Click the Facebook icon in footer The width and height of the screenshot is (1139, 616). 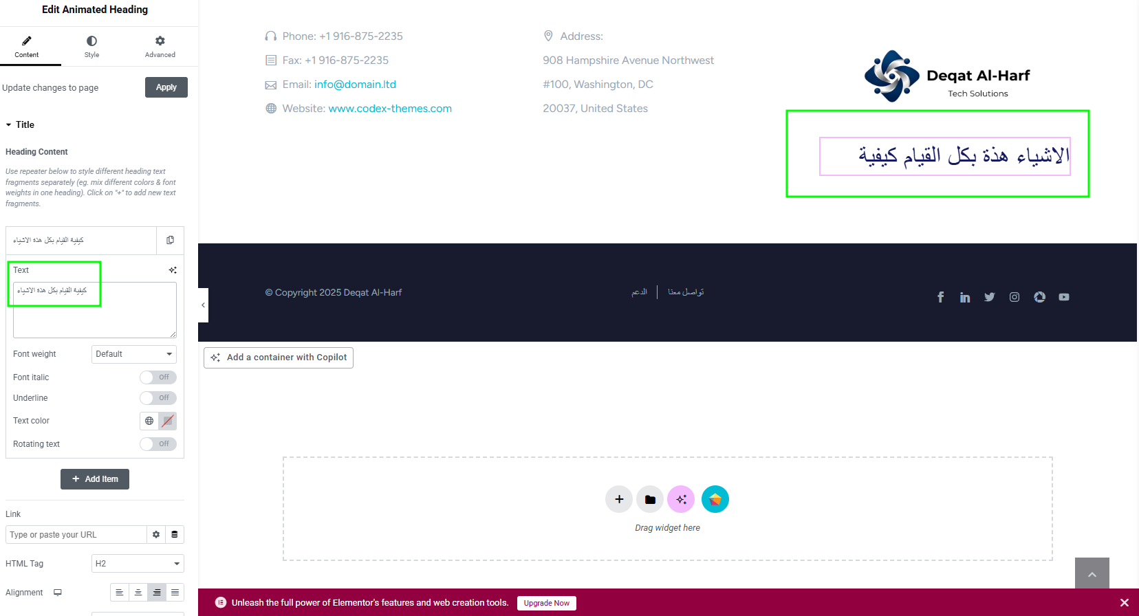click(x=940, y=297)
